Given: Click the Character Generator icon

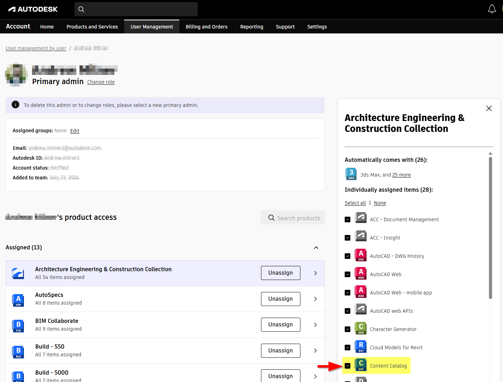Looking at the screenshot, I should pos(361,329).
